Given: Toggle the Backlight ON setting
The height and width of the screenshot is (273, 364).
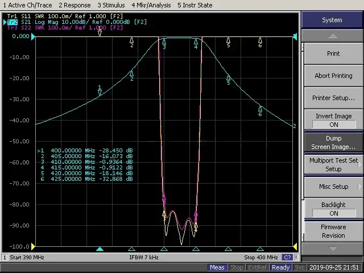Looking at the screenshot, I should 333,209.
